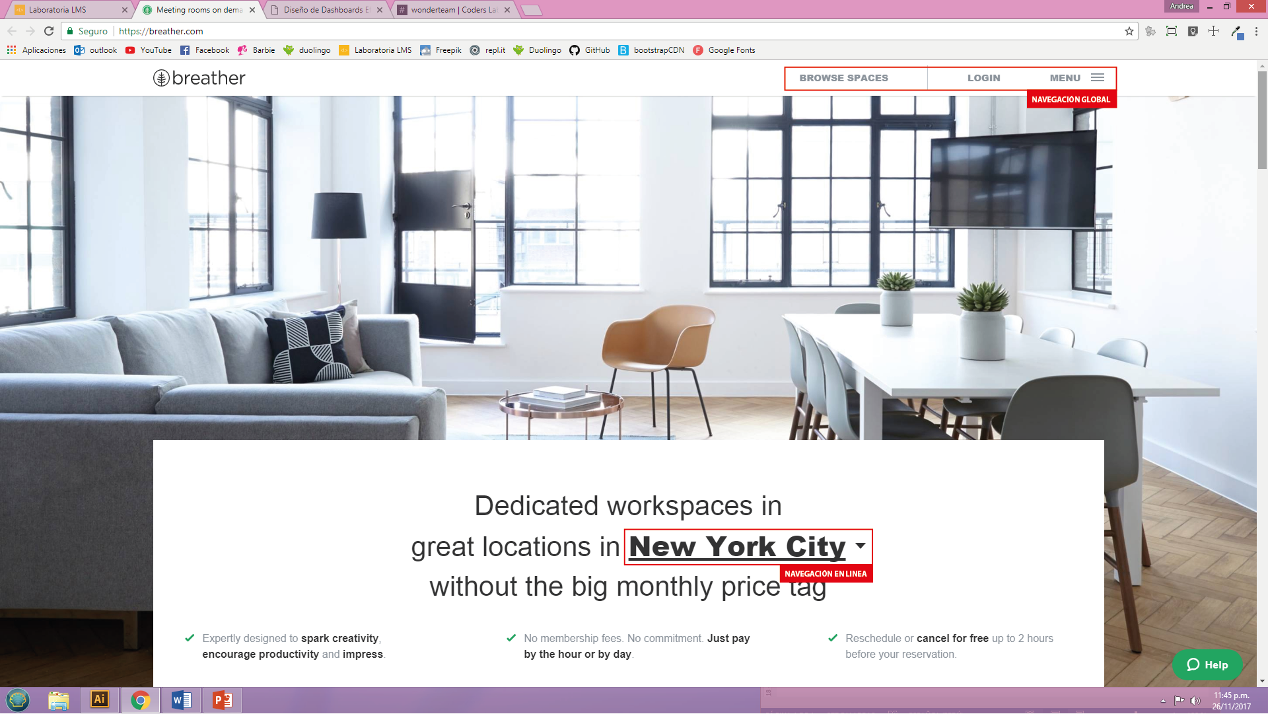The width and height of the screenshot is (1268, 714).
Task: Click the breather logo
Action: pos(199,78)
